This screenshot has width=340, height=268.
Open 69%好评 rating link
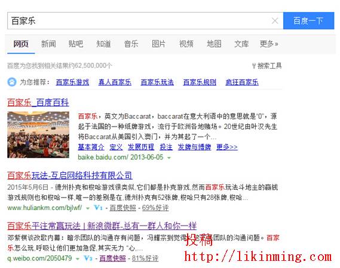coord(155,208)
